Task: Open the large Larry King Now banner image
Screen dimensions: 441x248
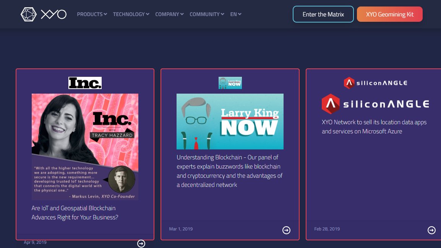Action: [230, 122]
